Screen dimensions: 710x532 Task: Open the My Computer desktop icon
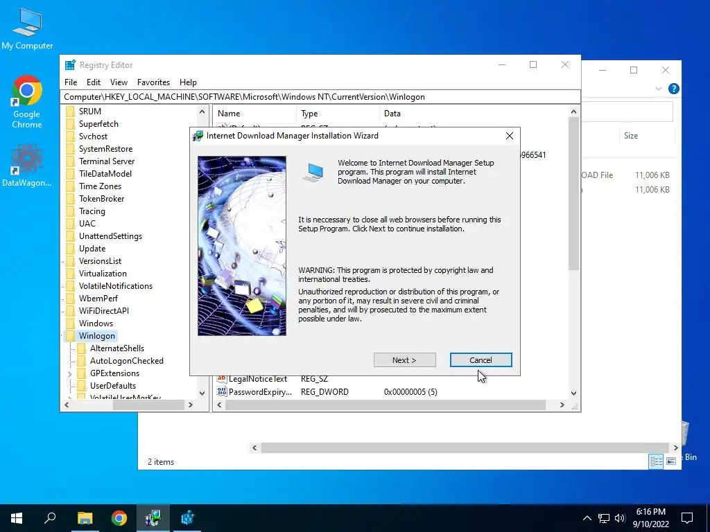[x=27, y=29]
